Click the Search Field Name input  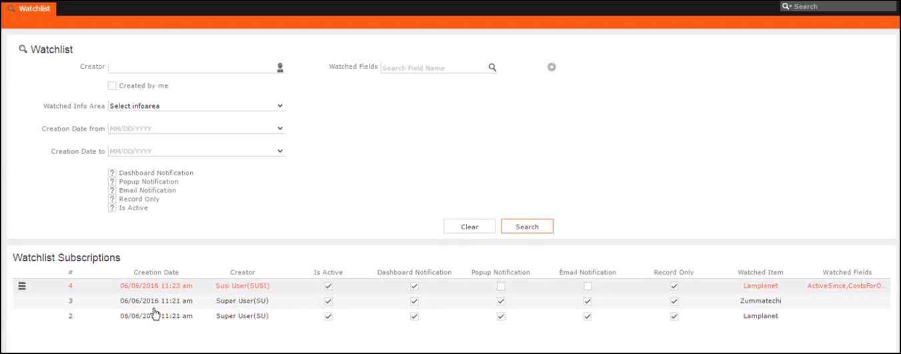pyautogui.click(x=433, y=68)
